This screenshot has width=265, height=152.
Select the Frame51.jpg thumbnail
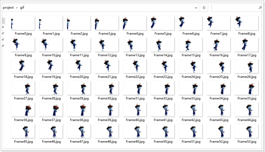[x=191, y=131]
